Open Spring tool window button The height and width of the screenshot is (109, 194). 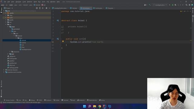coord(102,100)
